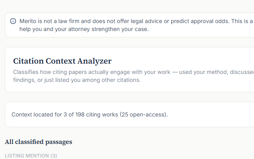Viewport: 254px width, 159px height.
Task: Select the All classified passages heading
Action: 38,142
